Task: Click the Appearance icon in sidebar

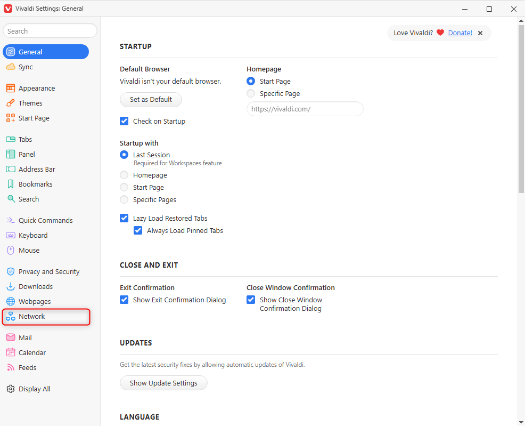Action: point(11,88)
